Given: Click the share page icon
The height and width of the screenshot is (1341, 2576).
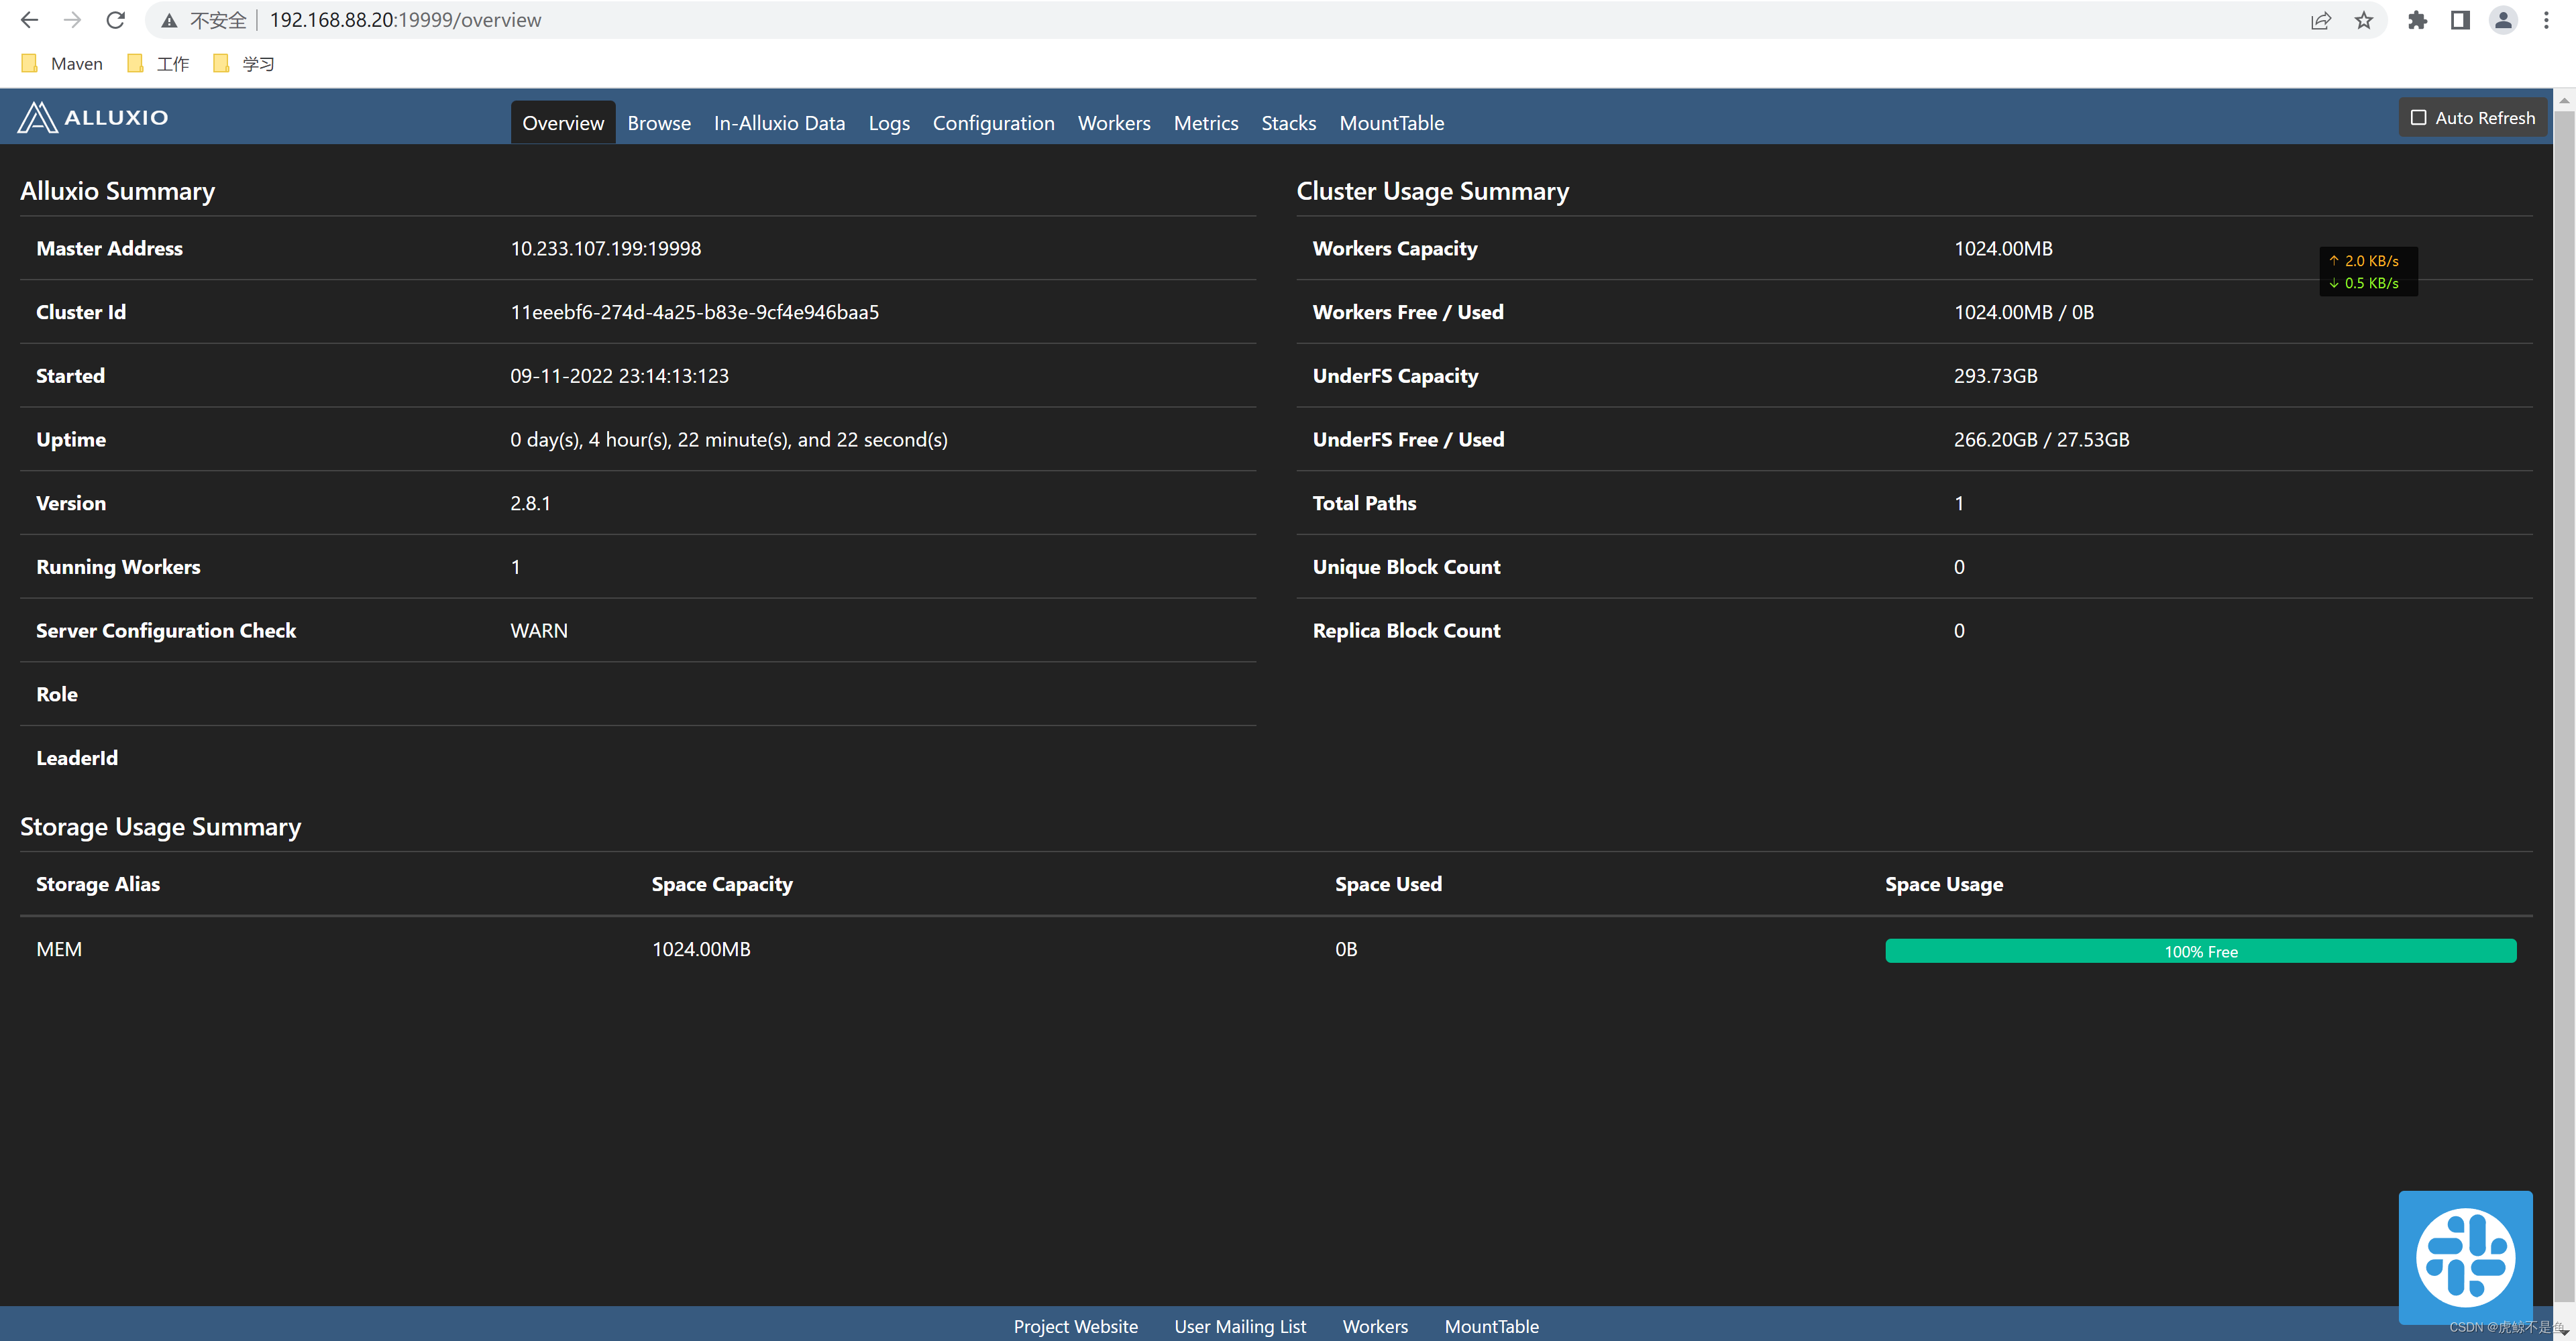Looking at the screenshot, I should [x=2321, y=20].
